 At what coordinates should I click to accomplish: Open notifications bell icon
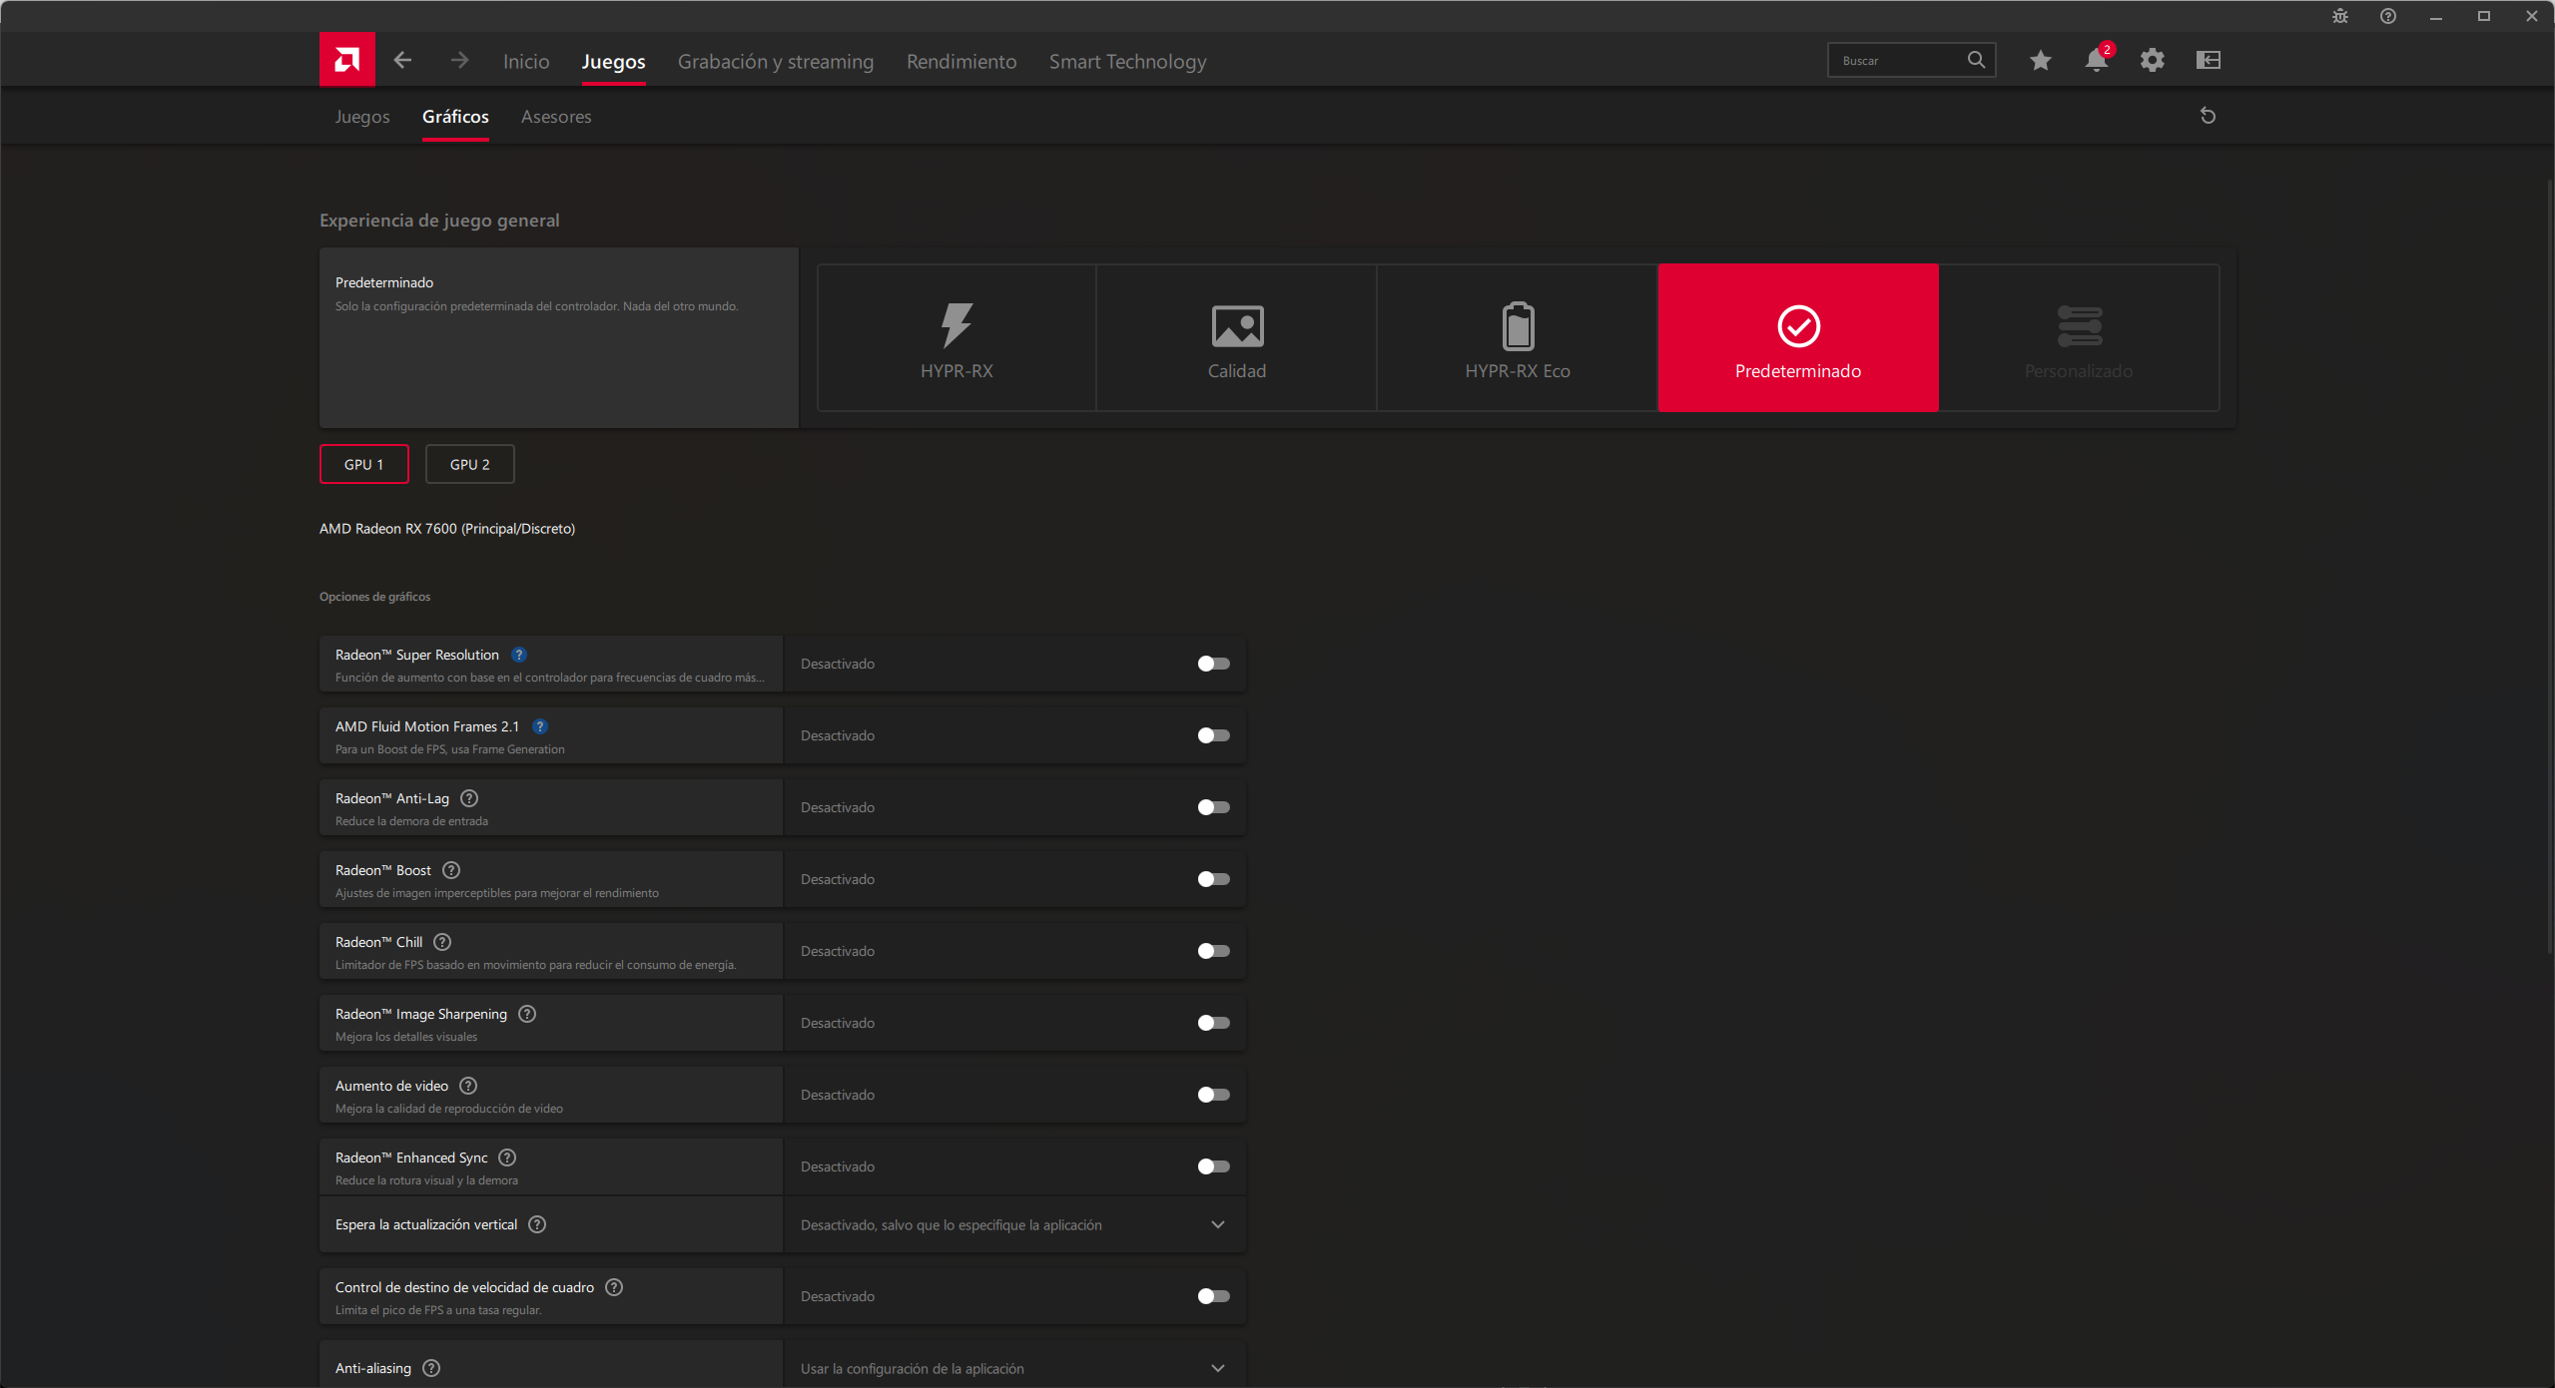coord(2097,61)
